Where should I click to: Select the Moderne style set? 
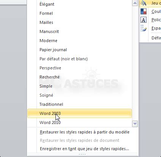79,41
